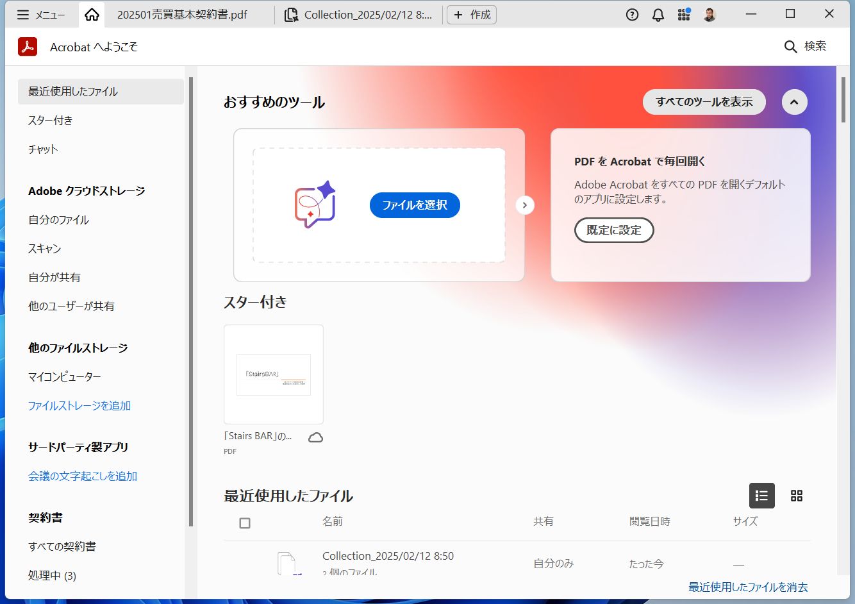This screenshot has width=855, height=604.
Task: Sort by 閲覧日時 column header
Action: point(650,522)
